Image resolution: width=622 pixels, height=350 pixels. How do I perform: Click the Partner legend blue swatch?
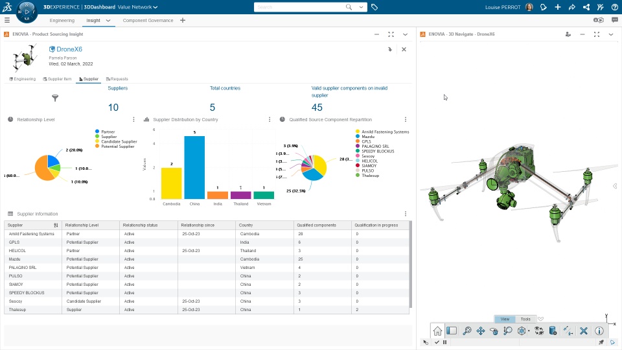click(97, 132)
